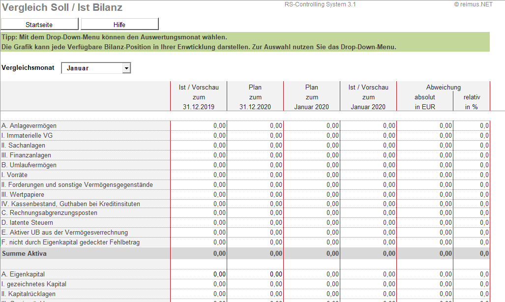The image size is (505, 302).
Task: Click the Januar month selection field
Action: (x=91, y=68)
